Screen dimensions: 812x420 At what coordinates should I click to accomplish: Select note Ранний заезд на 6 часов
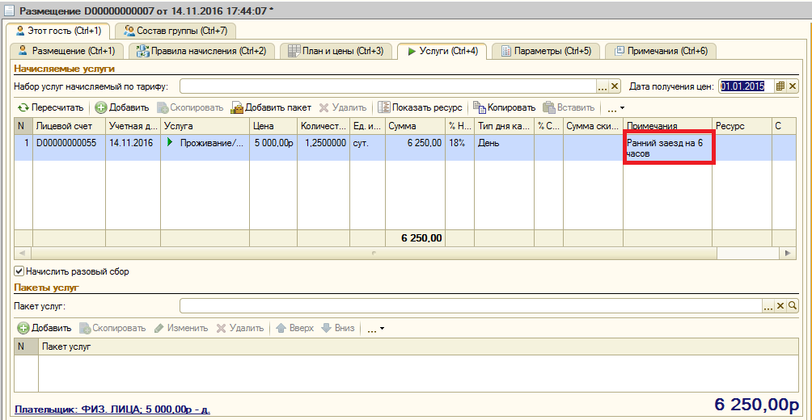pos(667,148)
